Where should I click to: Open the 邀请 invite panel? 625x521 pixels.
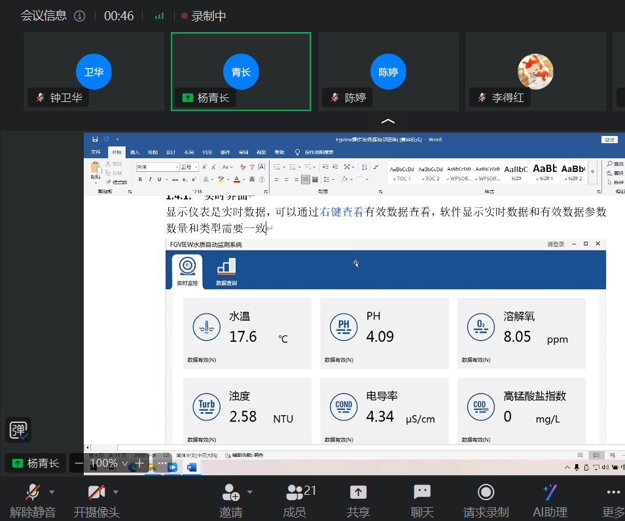[x=230, y=491]
